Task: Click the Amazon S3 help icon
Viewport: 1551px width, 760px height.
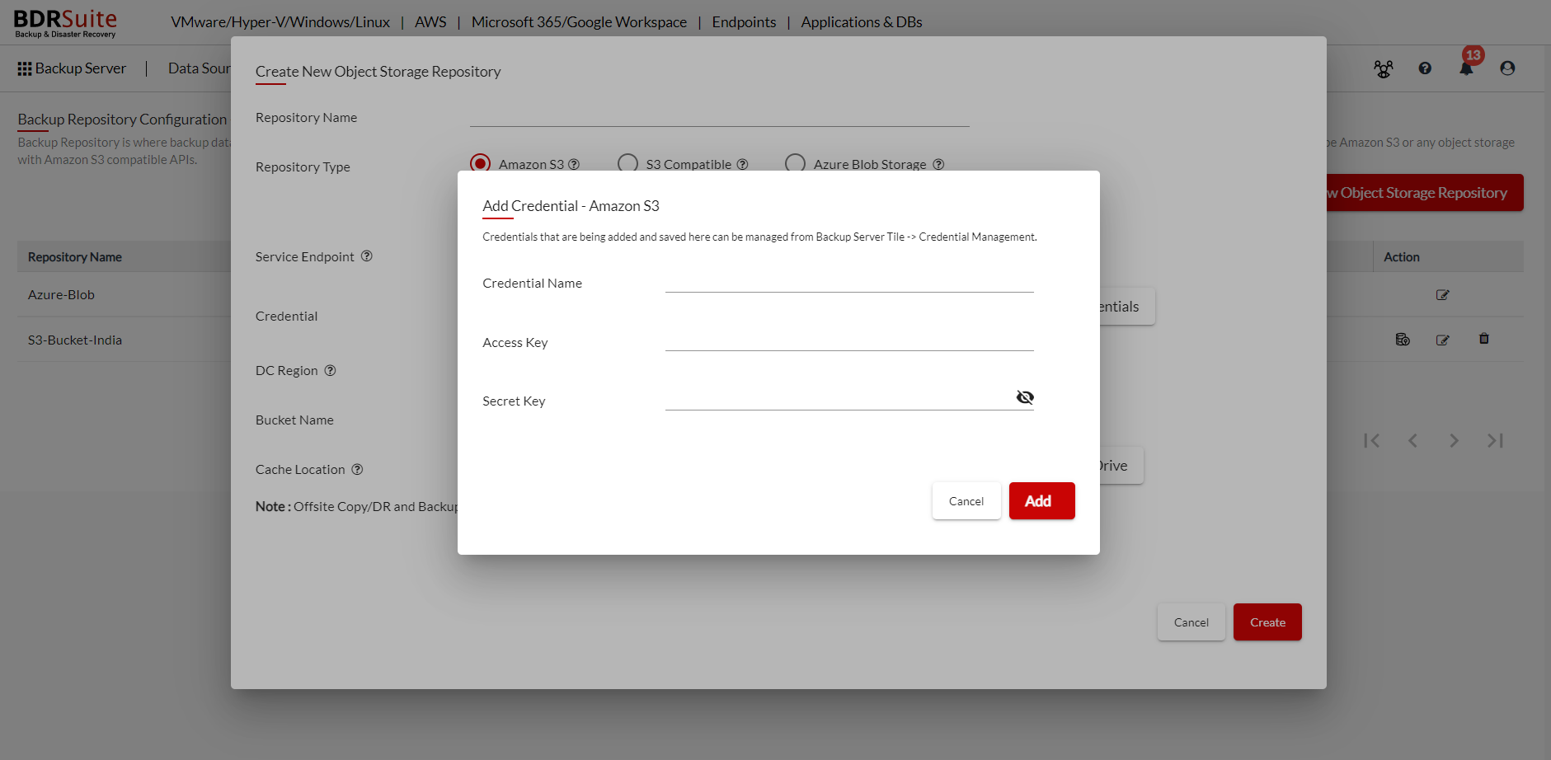Action: tap(574, 164)
